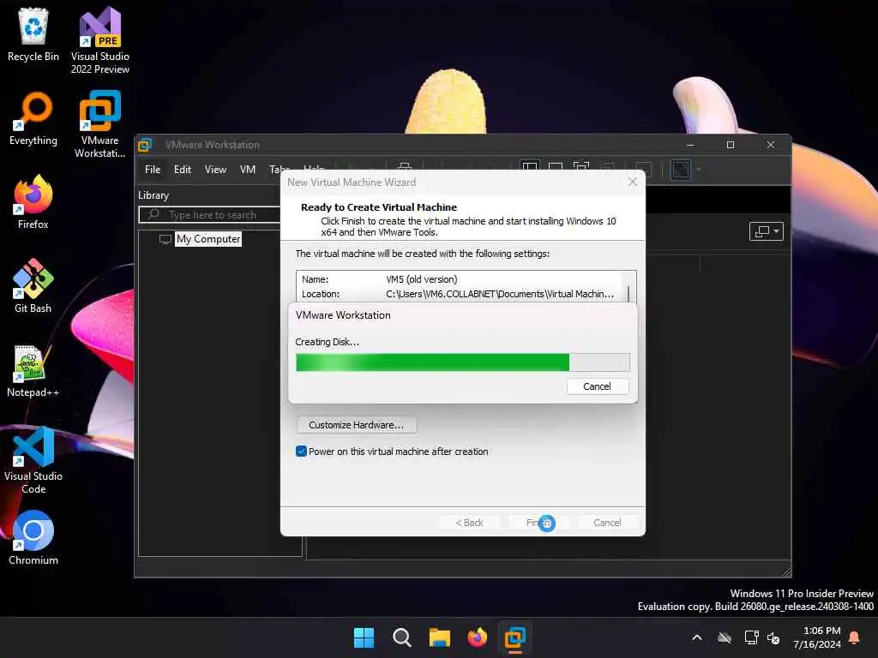Open the Windows Start menu
Screen dimensions: 878x658
[364, 637]
